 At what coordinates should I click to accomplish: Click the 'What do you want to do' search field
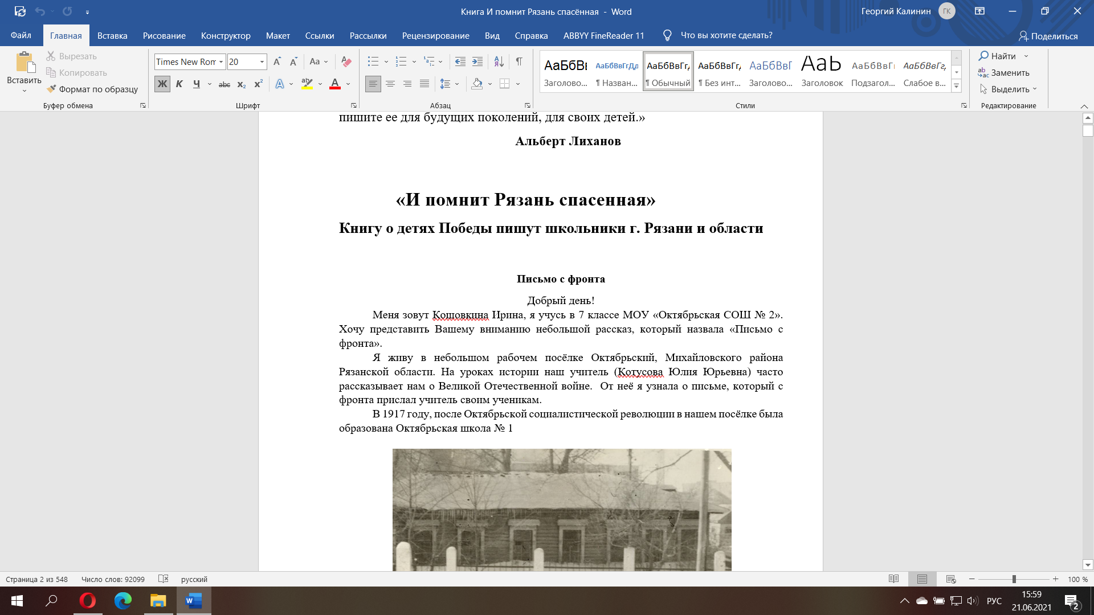[726, 35]
